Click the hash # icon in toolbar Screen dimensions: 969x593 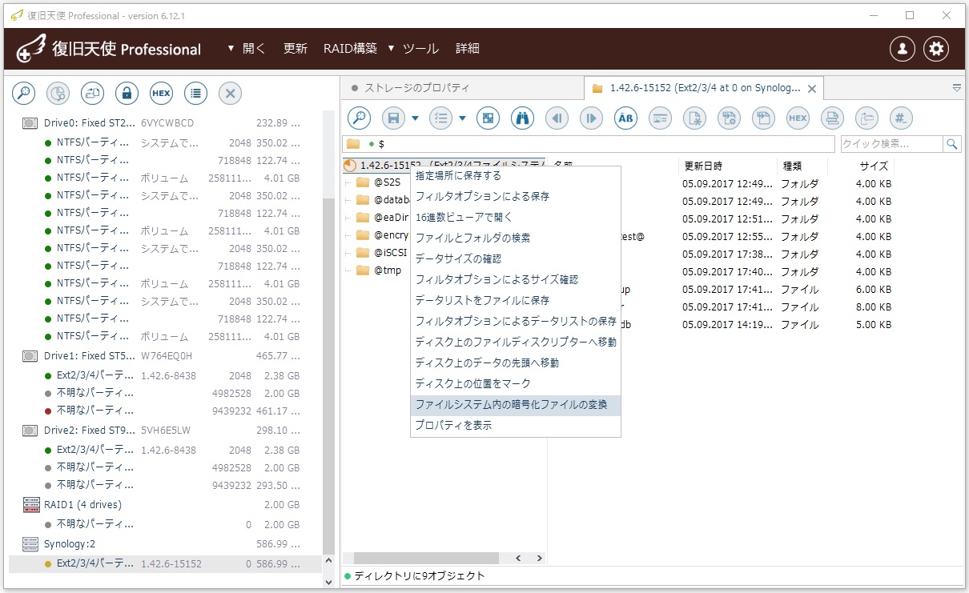[901, 118]
